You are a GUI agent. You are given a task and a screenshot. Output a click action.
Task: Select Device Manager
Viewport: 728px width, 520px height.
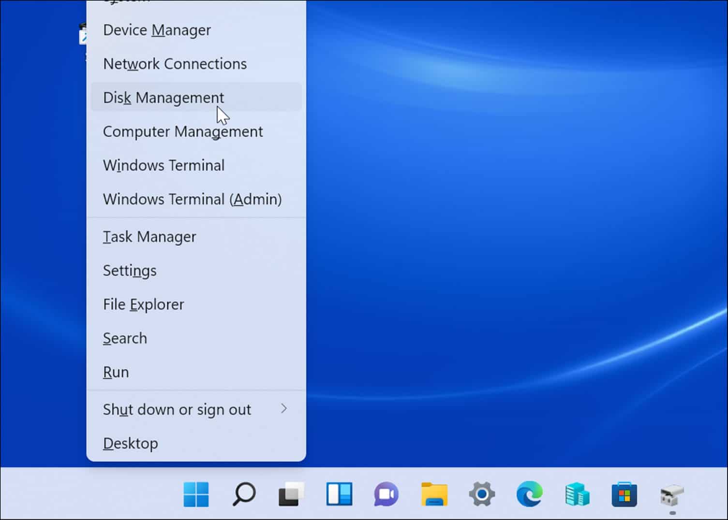click(x=156, y=30)
